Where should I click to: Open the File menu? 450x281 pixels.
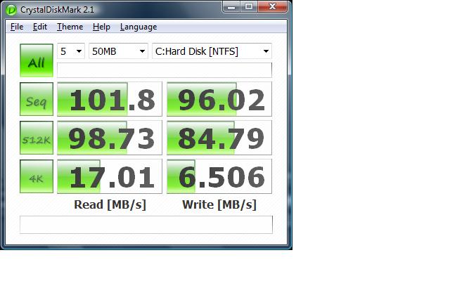[17, 27]
